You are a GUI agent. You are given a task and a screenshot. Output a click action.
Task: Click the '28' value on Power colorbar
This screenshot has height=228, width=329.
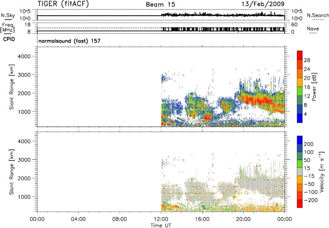pos(307,60)
